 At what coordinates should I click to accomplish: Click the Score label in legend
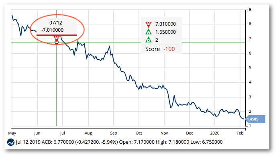coord(153,49)
